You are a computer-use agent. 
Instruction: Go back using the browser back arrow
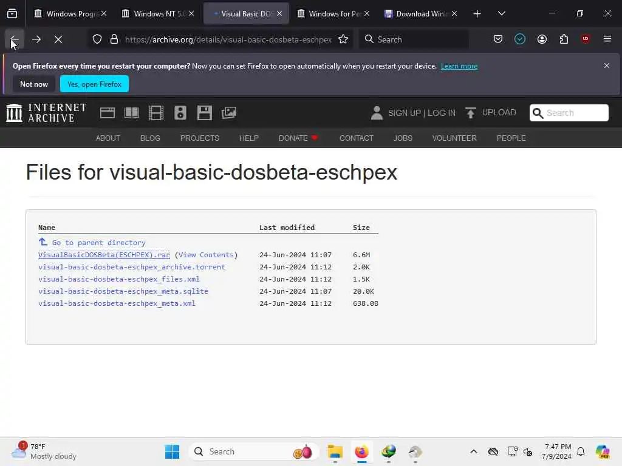(15, 39)
